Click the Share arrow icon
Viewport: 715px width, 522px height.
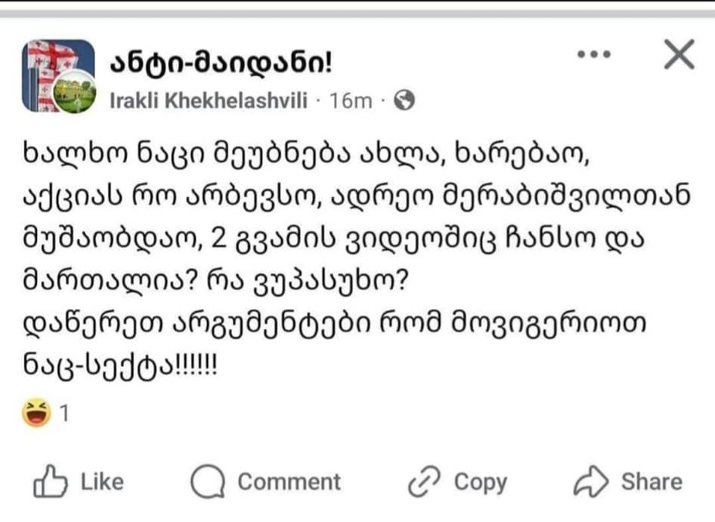coord(591,482)
